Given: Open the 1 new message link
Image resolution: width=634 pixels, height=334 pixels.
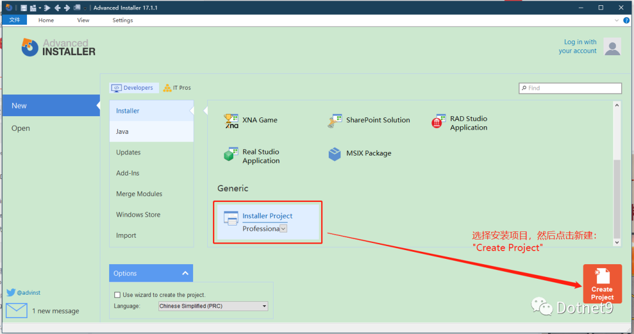Looking at the screenshot, I should 56,311.
